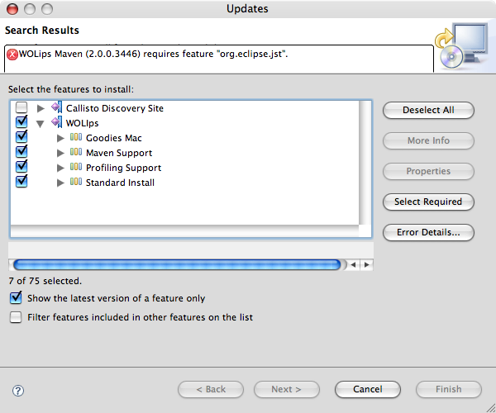Click the Finish button
The width and height of the screenshot is (496, 413).
click(449, 389)
